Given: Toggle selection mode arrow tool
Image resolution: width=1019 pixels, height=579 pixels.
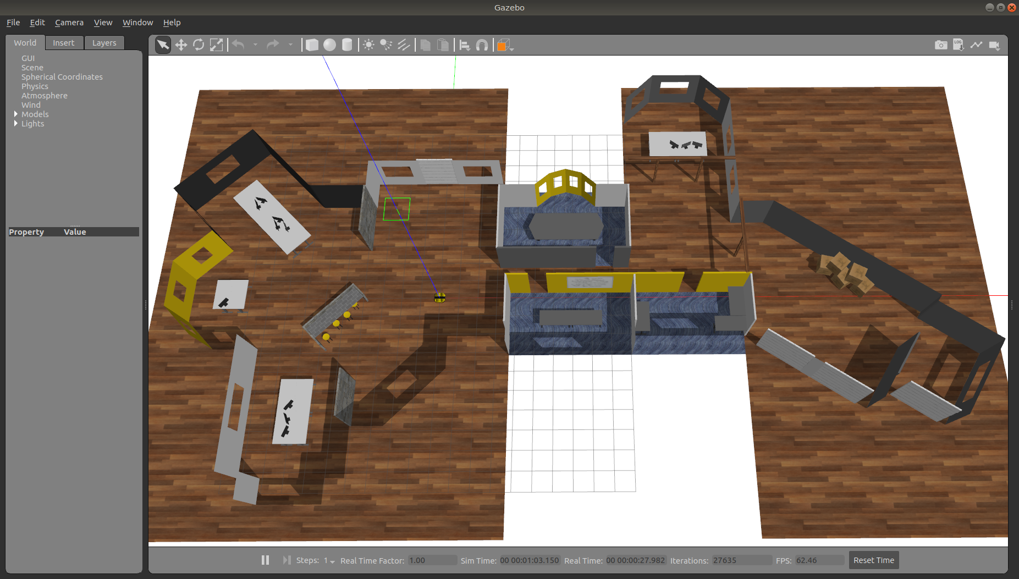Looking at the screenshot, I should click(x=163, y=45).
